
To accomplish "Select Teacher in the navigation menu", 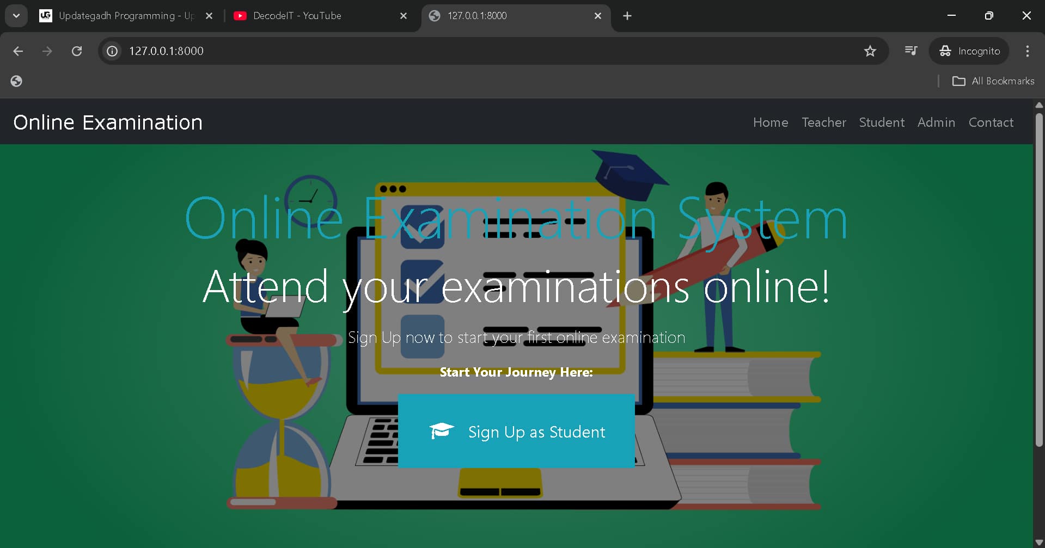I will point(824,122).
